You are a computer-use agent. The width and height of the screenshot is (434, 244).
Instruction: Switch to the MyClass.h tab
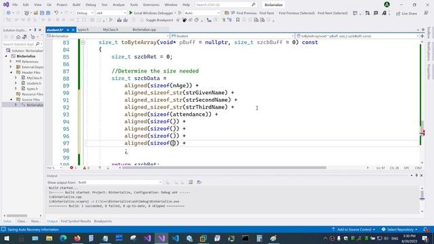111,30
